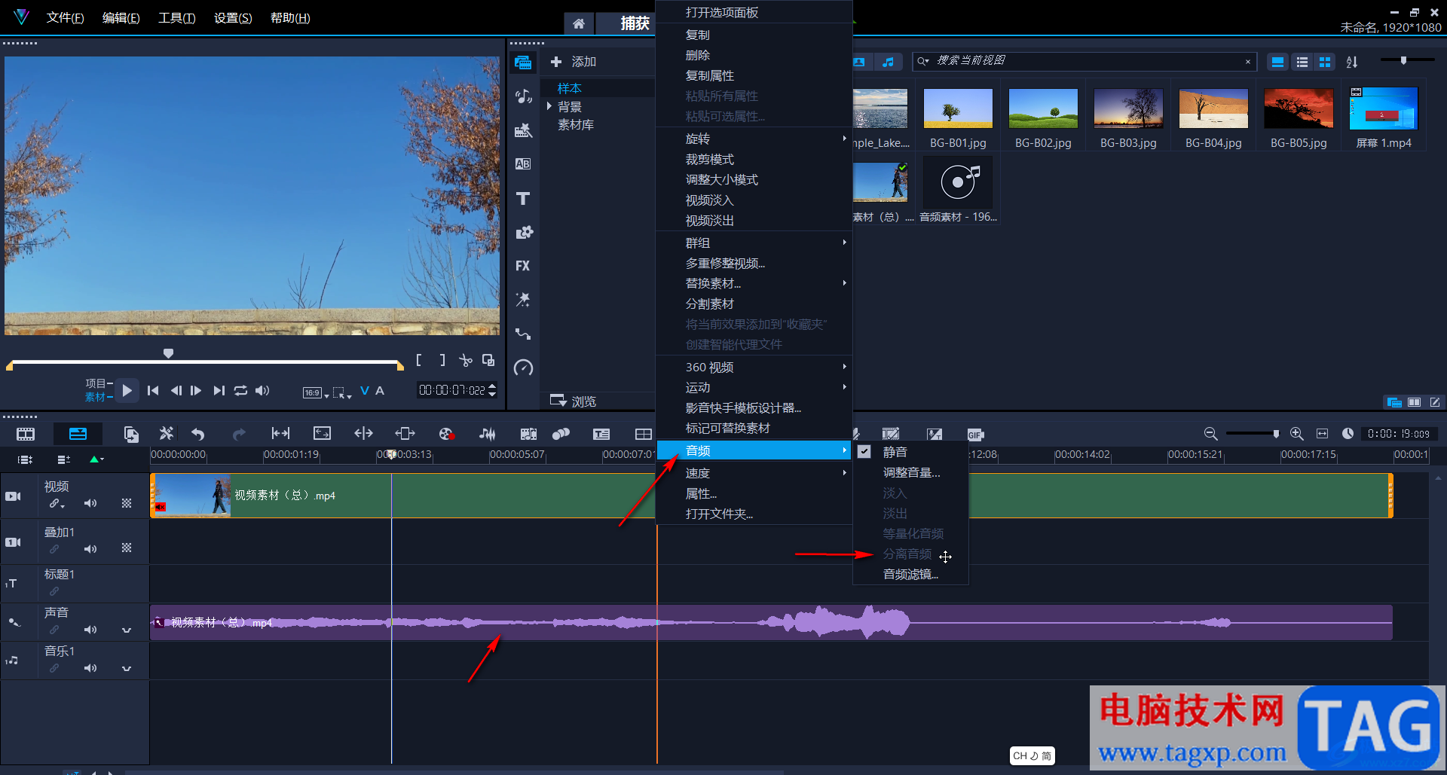The image size is (1447, 775).
Task: Open the Subtitle Editor toolbar icon
Action: (601, 434)
